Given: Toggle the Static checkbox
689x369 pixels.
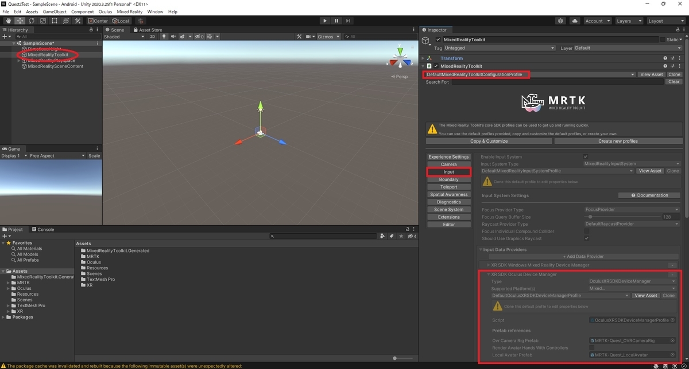Looking at the screenshot, I should (663, 40).
